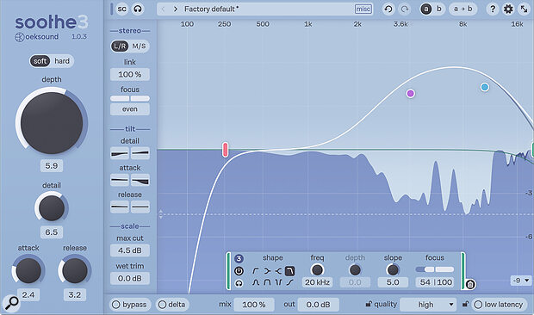Click the detail knob
The image size is (534, 315).
click(x=52, y=207)
